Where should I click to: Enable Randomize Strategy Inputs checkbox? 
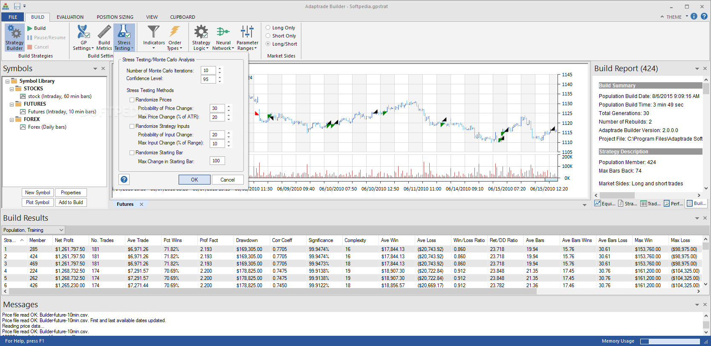pos(132,126)
